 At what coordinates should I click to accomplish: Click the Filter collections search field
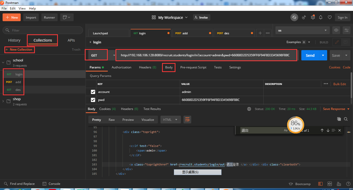tap(43, 30)
